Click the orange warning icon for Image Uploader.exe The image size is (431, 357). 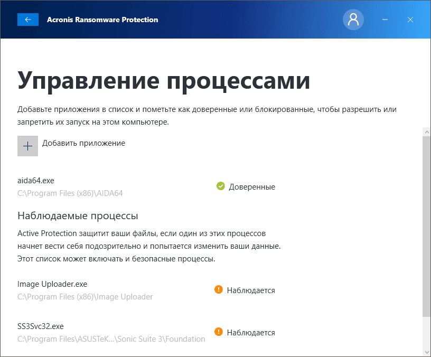click(x=219, y=289)
